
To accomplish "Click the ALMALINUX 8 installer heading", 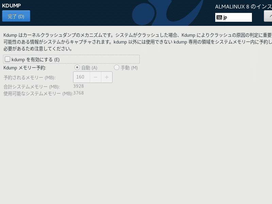I will (243, 6).
